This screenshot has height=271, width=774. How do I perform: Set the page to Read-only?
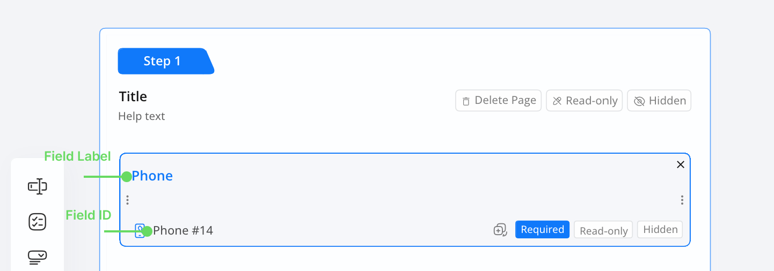(x=585, y=101)
